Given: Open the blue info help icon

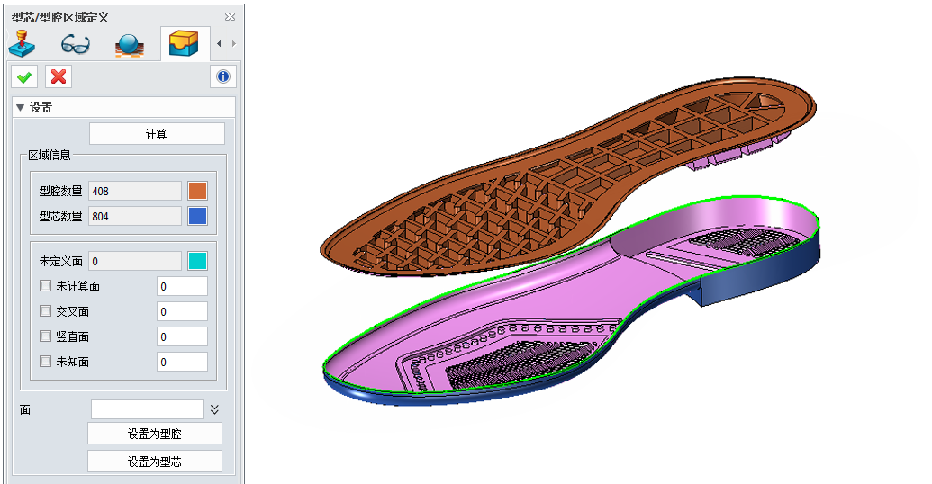Looking at the screenshot, I should [222, 76].
